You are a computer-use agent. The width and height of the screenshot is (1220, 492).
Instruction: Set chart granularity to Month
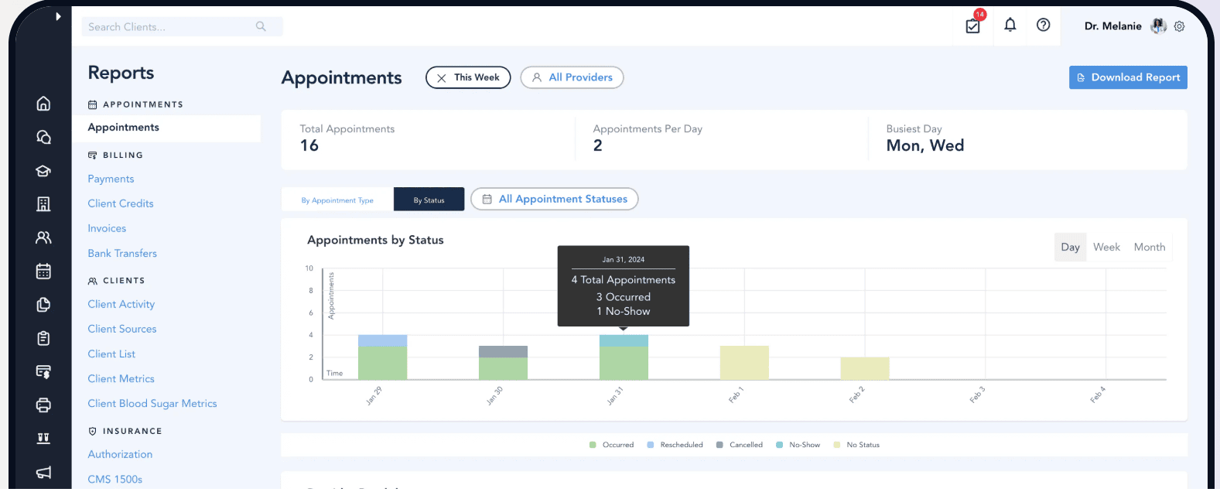1150,247
